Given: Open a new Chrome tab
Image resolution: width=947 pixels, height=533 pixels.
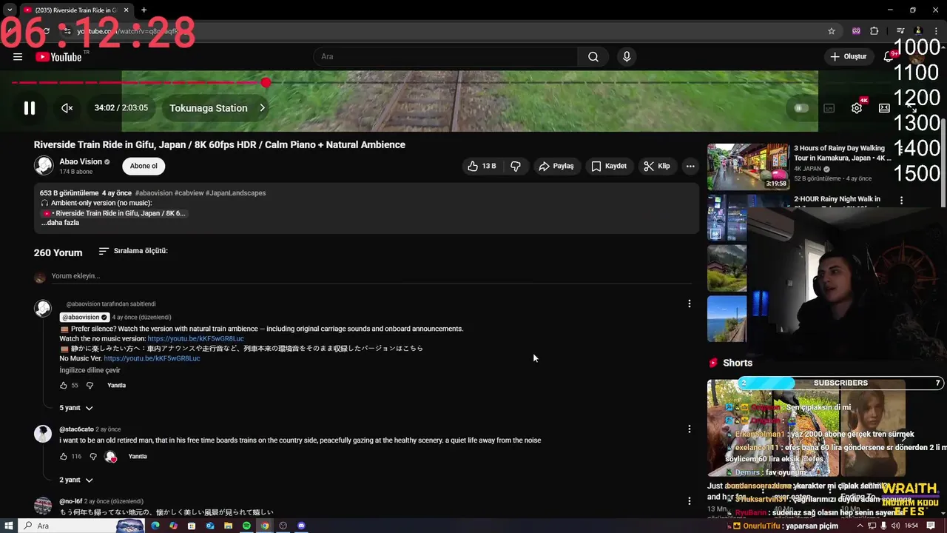Looking at the screenshot, I should click(x=144, y=10).
